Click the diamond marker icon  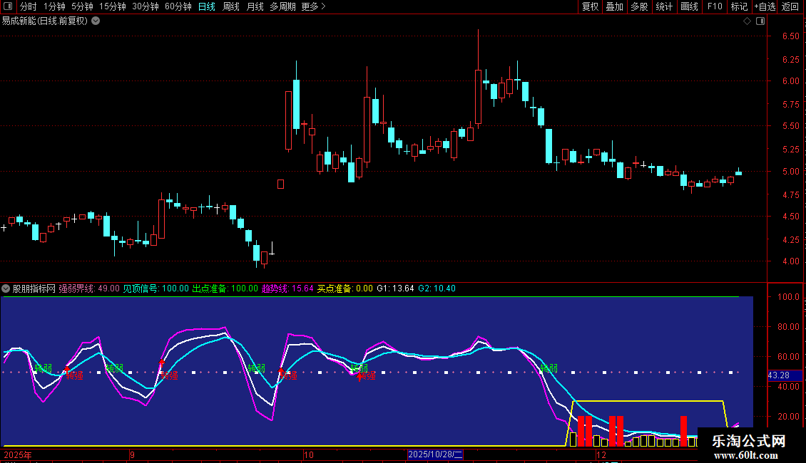coord(747,21)
